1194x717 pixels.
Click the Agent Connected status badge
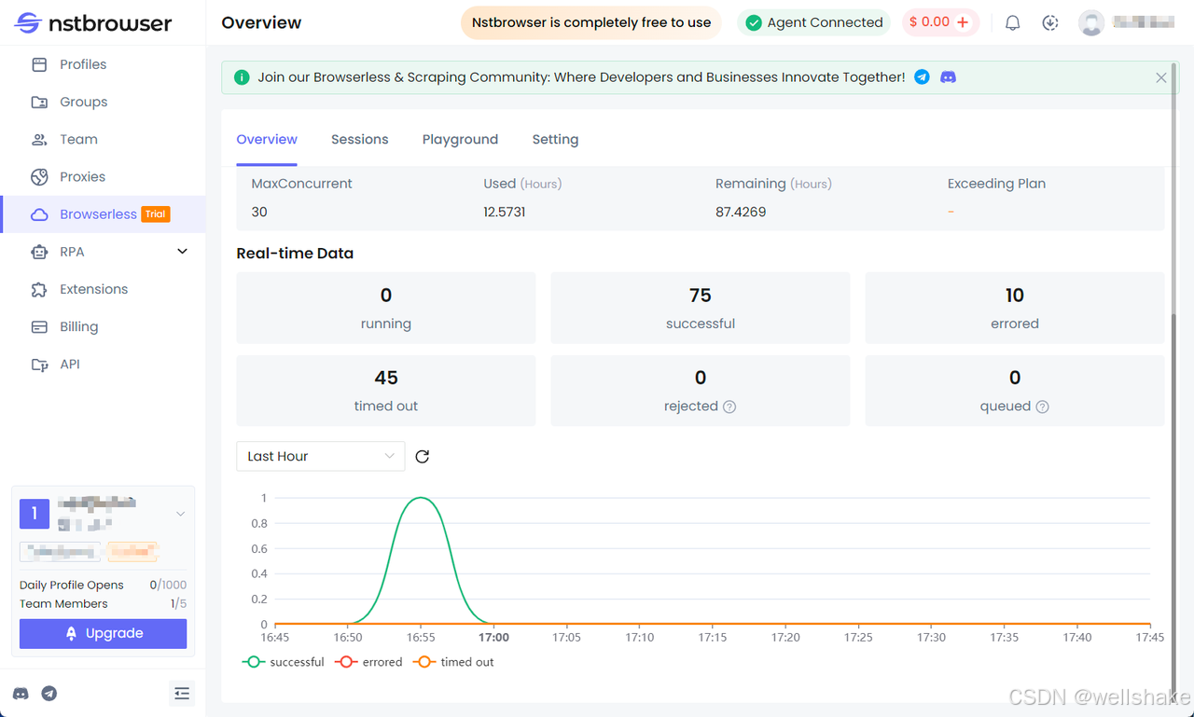pos(815,22)
